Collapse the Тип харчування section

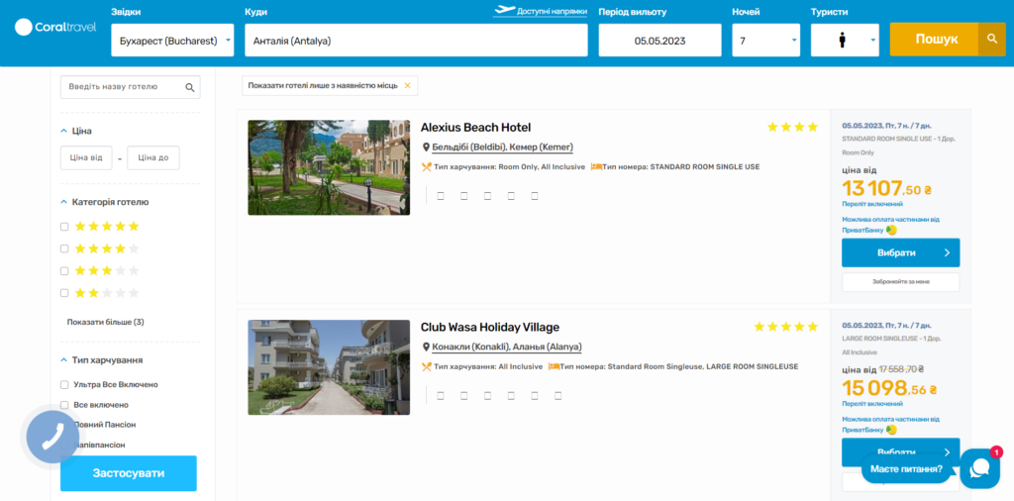click(102, 360)
